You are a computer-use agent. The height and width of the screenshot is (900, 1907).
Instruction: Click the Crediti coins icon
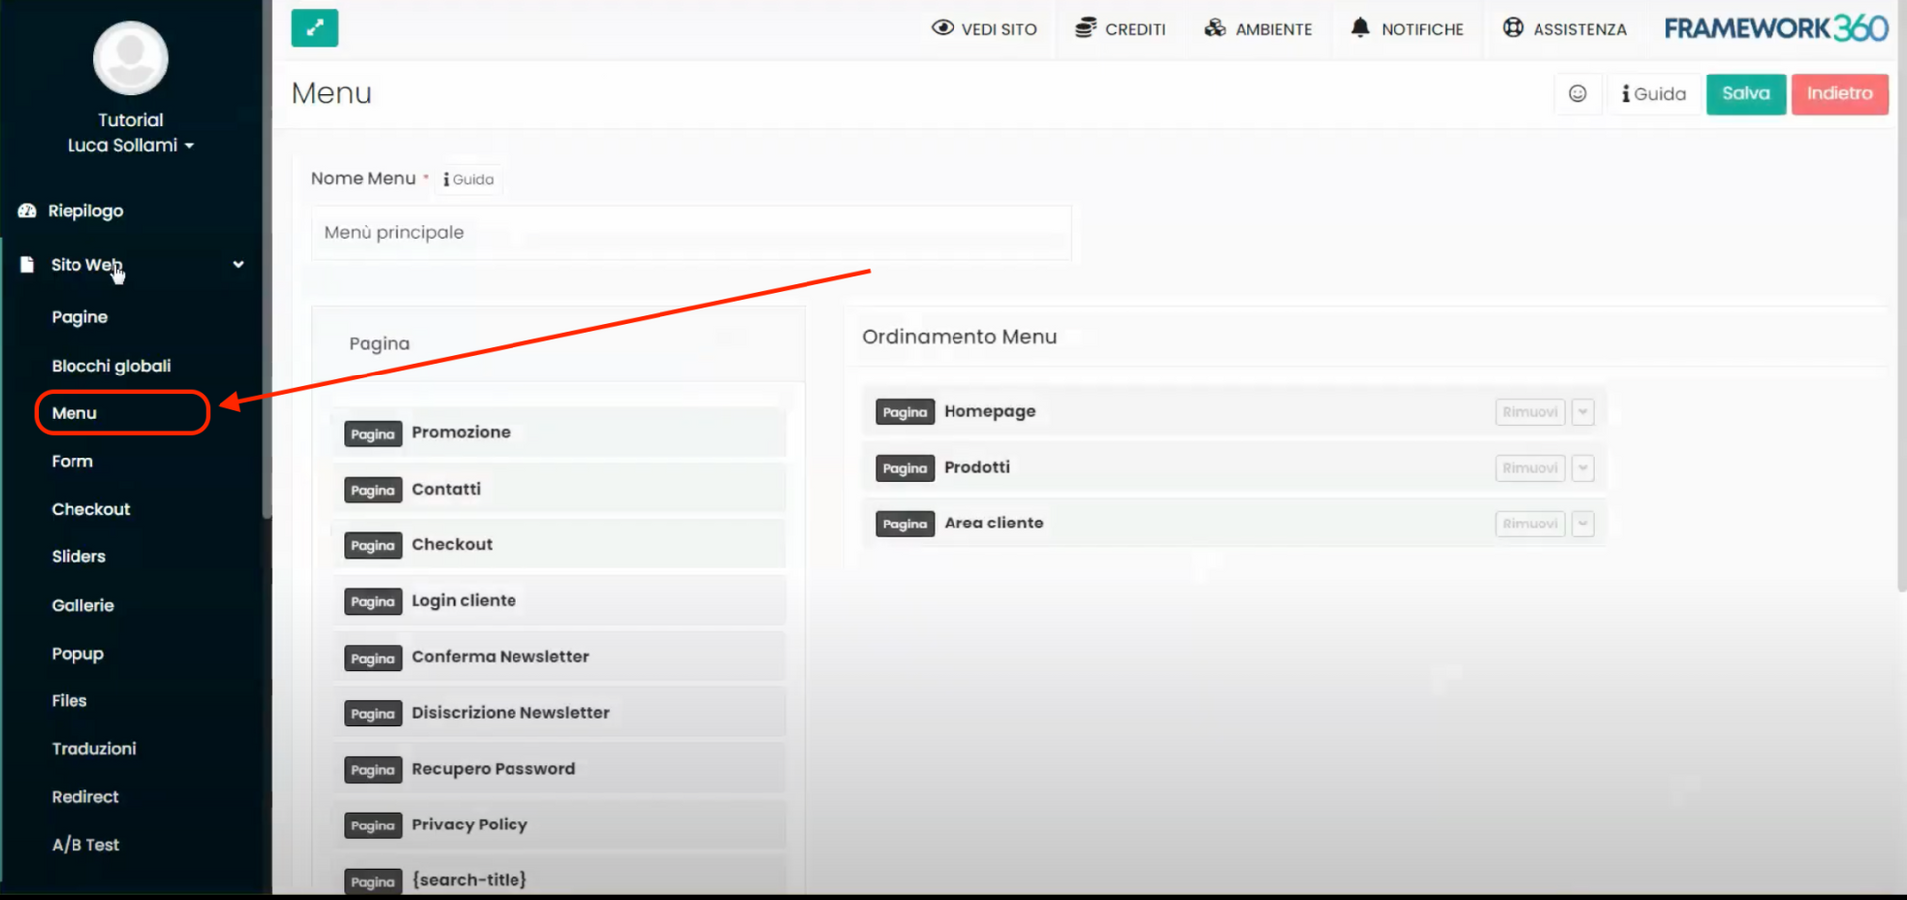pos(1084,29)
